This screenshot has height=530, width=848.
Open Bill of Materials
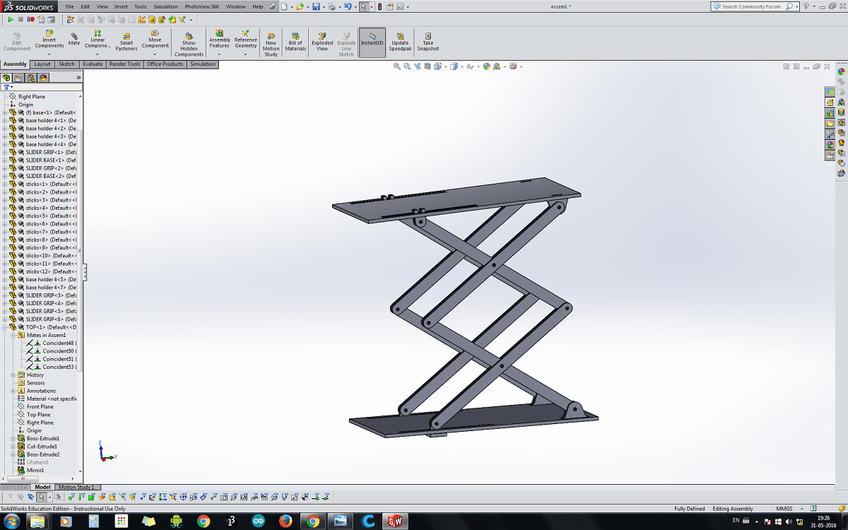pos(295,42)
